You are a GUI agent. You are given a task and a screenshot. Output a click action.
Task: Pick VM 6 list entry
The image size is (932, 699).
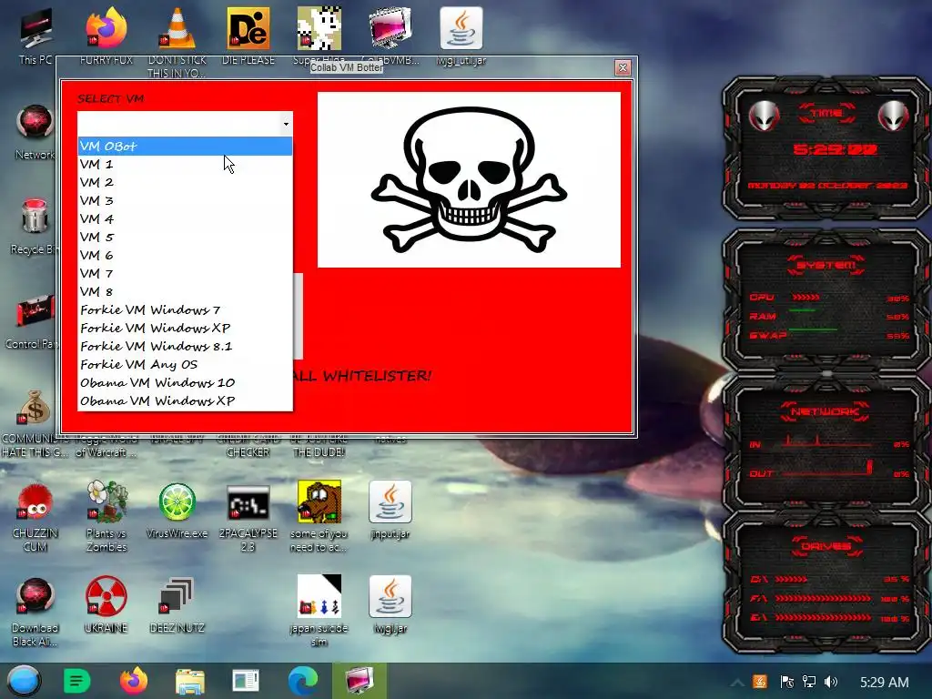pos(185,255)
